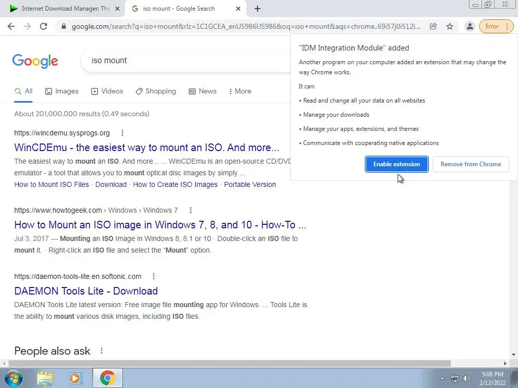This screenshot has height=388, width=518.
Task: Close the iso mount Google Search tab
Action: coord(238,9)
